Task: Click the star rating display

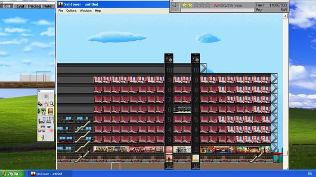Action: tap(196, 5)
